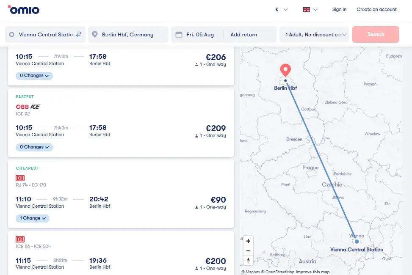
Task: Click the Sign in link
Action: 339,9
